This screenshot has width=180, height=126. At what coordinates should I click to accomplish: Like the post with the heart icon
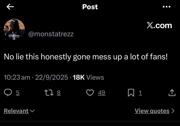coord(90,93)
